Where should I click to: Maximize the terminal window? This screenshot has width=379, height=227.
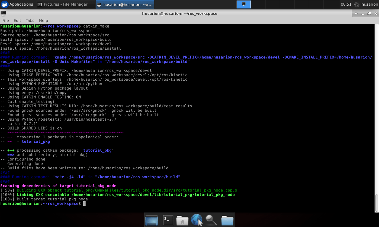[x=369, y=14]
